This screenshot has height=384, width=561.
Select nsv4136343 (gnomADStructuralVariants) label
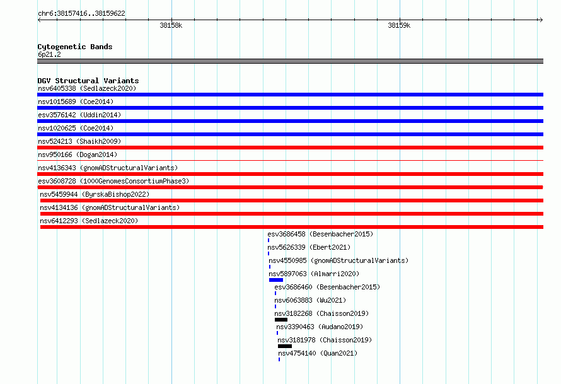coord(108,168)
